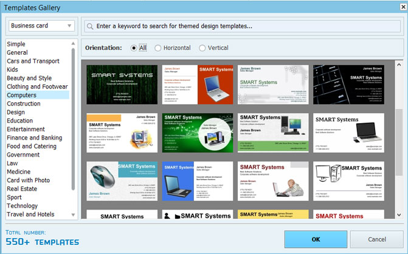408x254 pixels.
Task: Select black keyboard template
Action: (348, 85)
